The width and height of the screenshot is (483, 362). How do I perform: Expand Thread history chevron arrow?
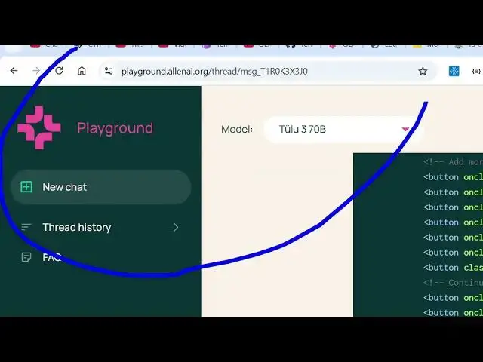[x=176, y=227]
